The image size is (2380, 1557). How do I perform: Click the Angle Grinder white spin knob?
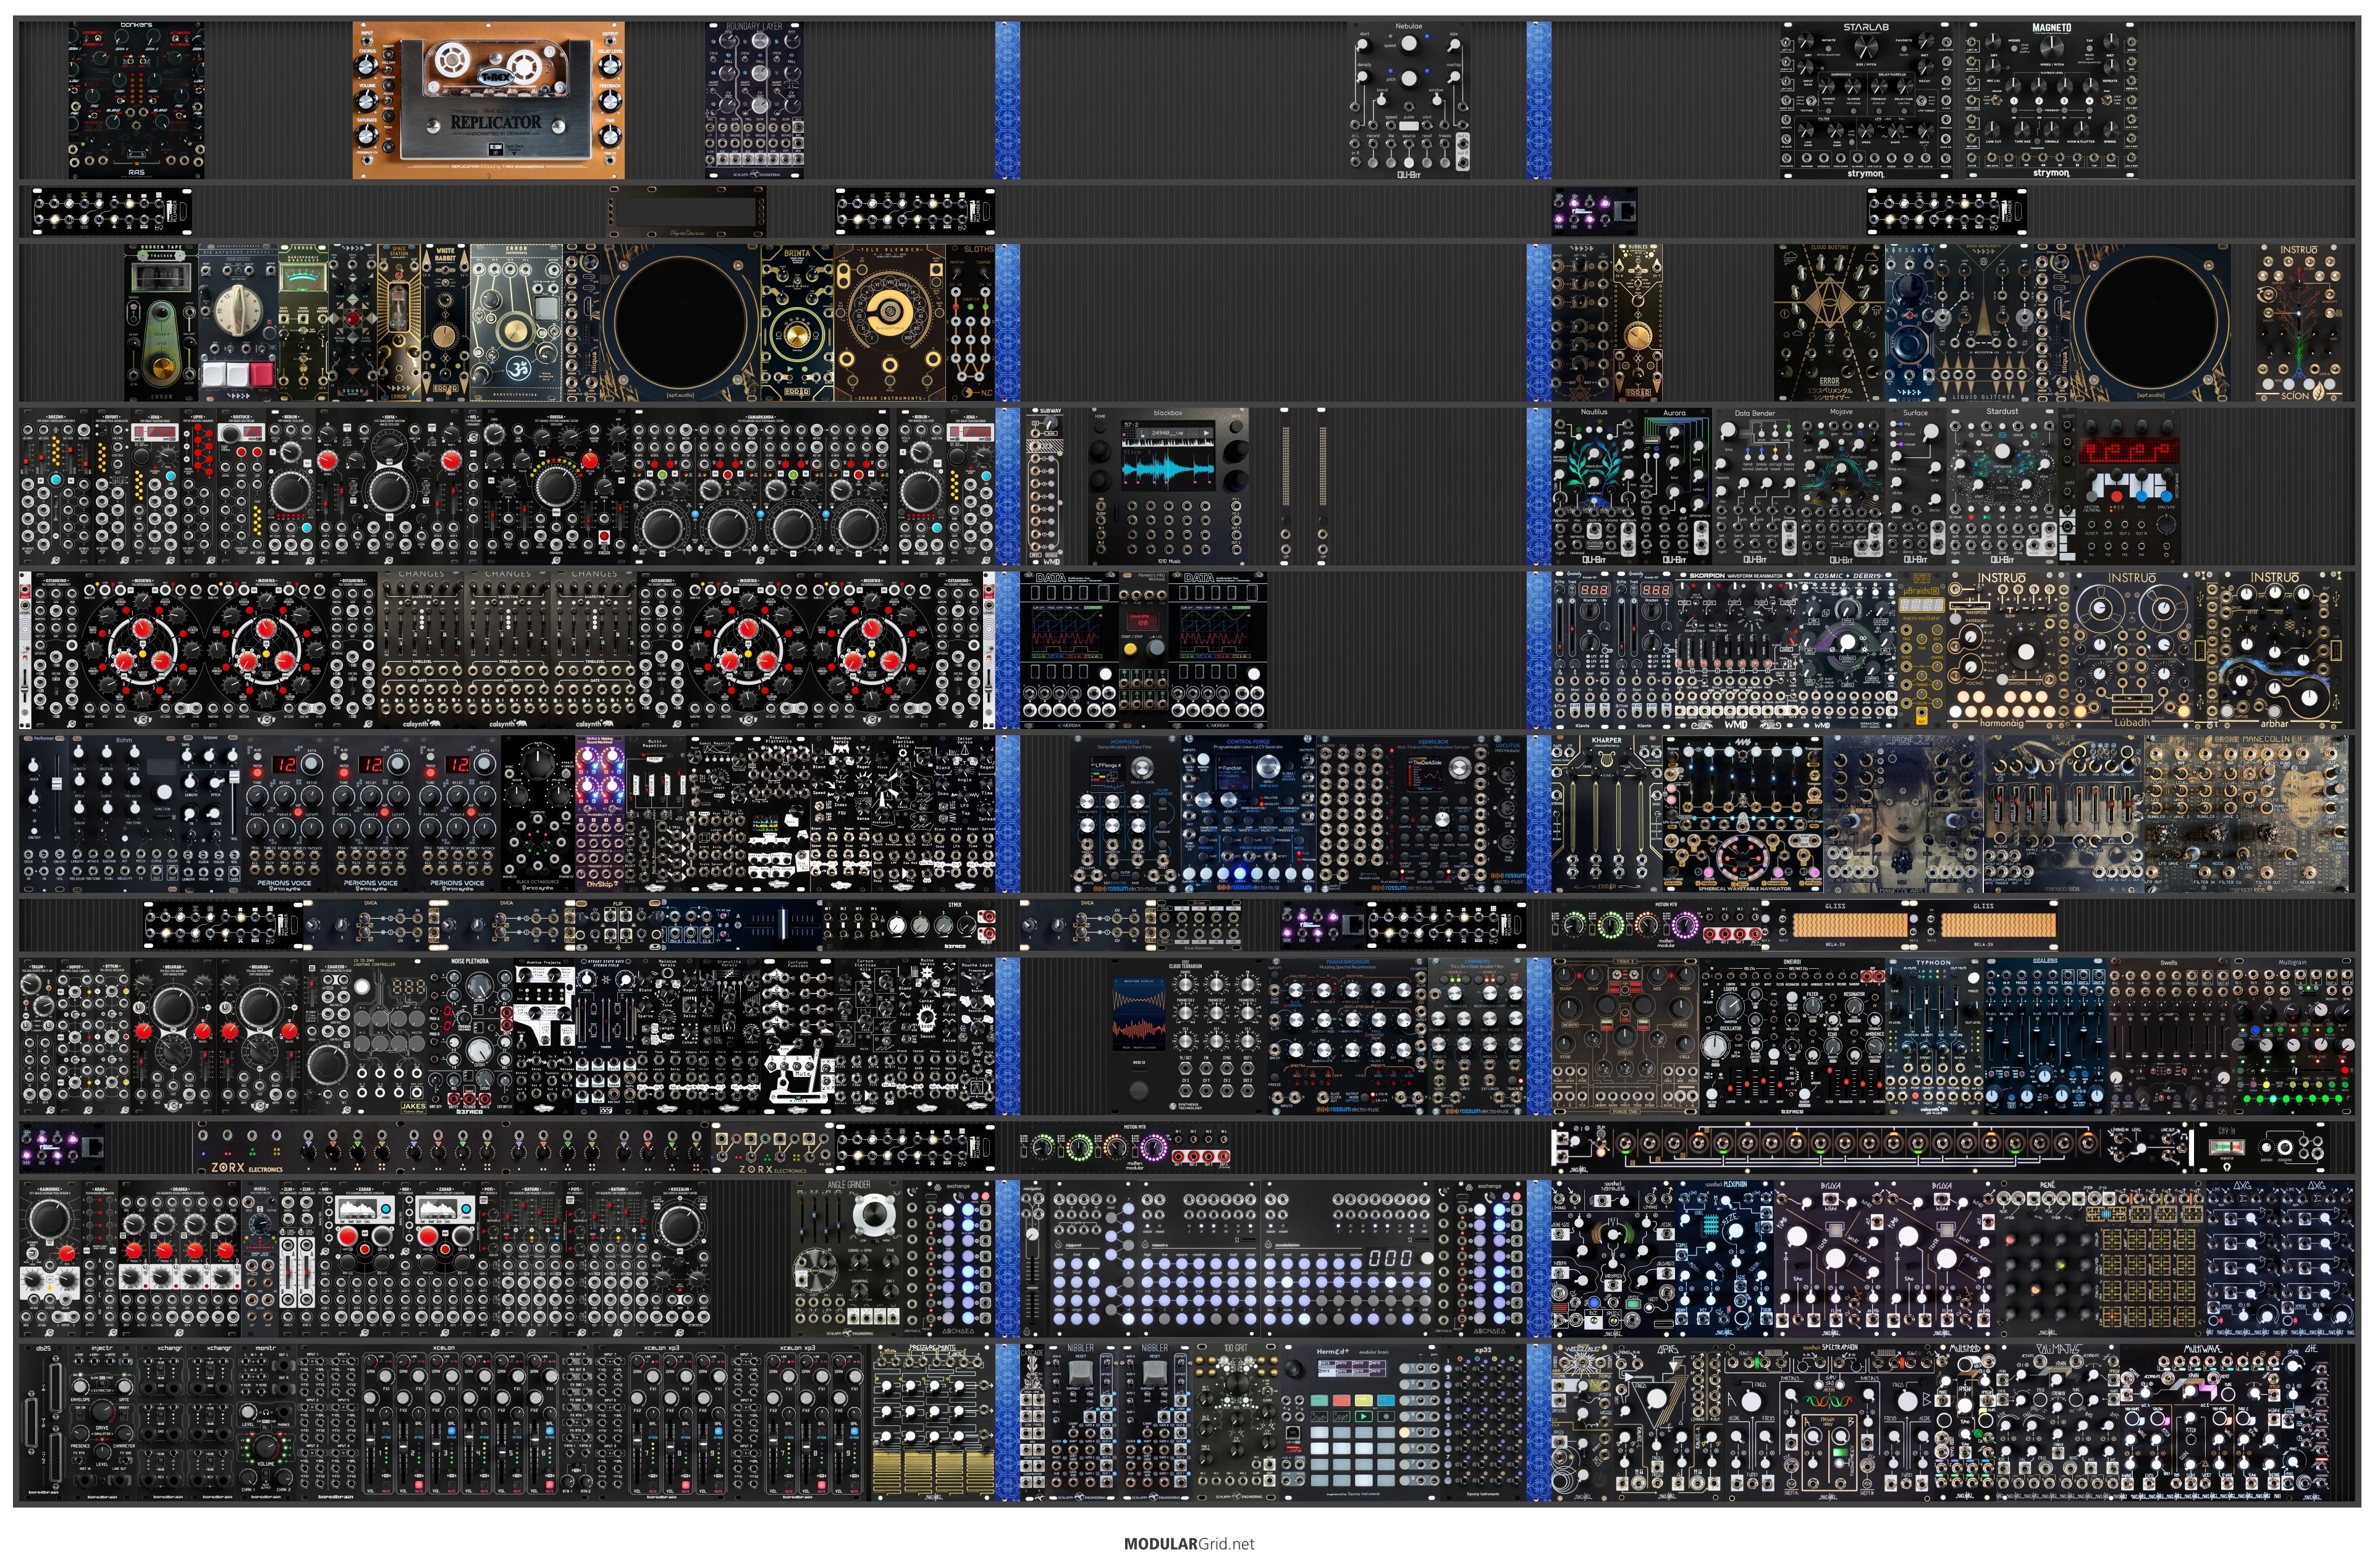[876, 1216]
